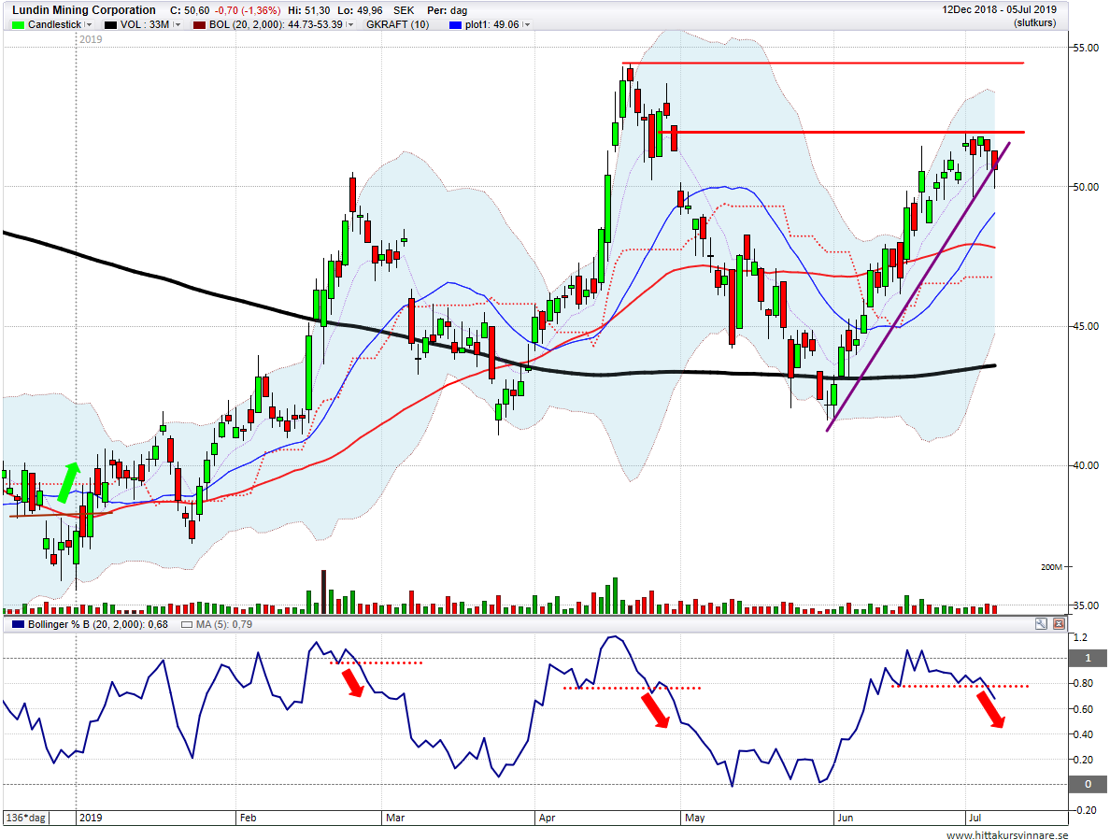The image size is (1110, 840).
Task: Click the 40.00 price axis label
Action: 1087,465
